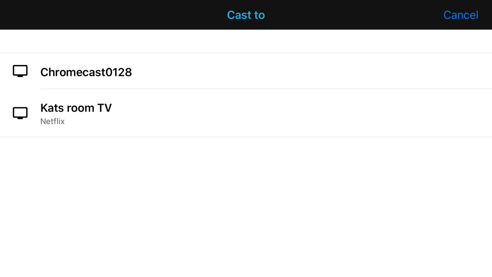Pick the second monitor icon in the list
The image size is (492, 277).
pyautogui.click(x=20, y=113)
